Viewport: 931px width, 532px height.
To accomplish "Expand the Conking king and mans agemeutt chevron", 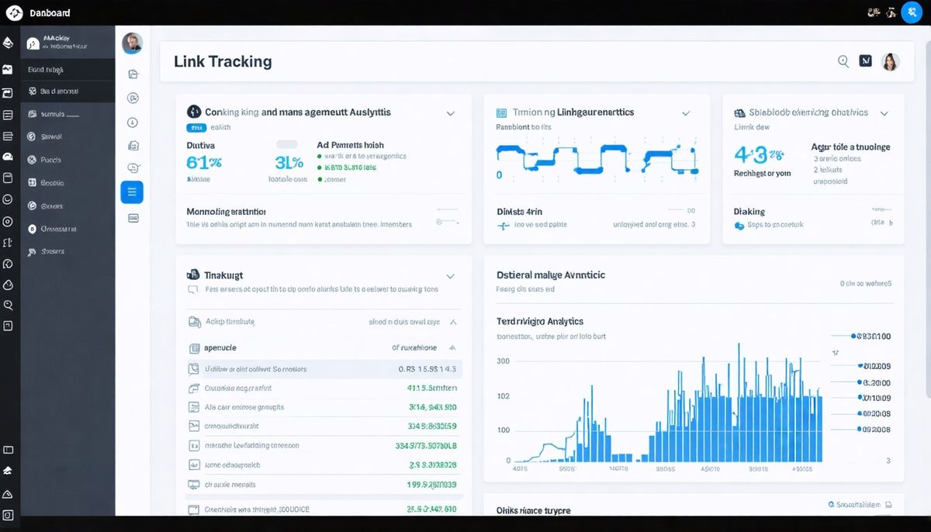I will (x=450, y=113).
